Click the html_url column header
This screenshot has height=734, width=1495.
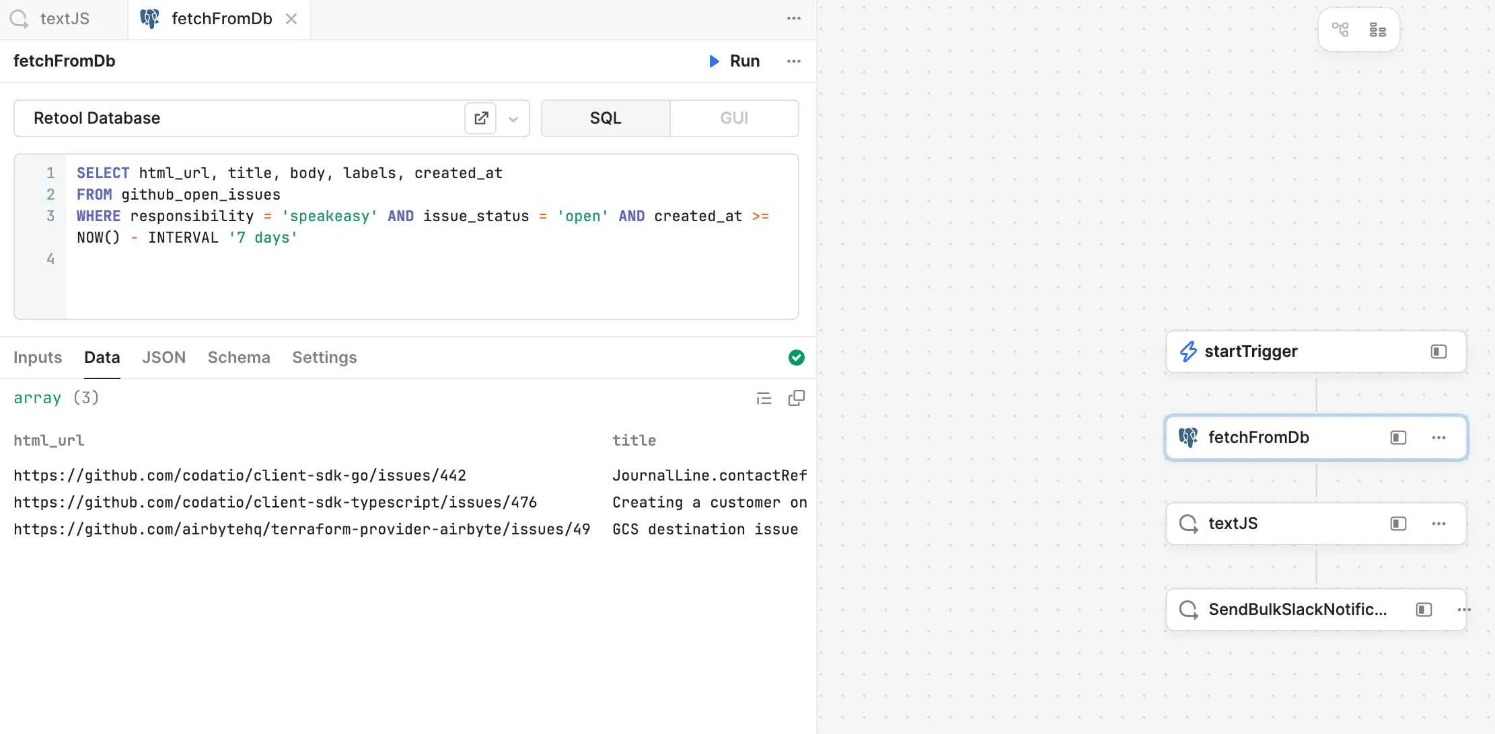coord(49,440)
